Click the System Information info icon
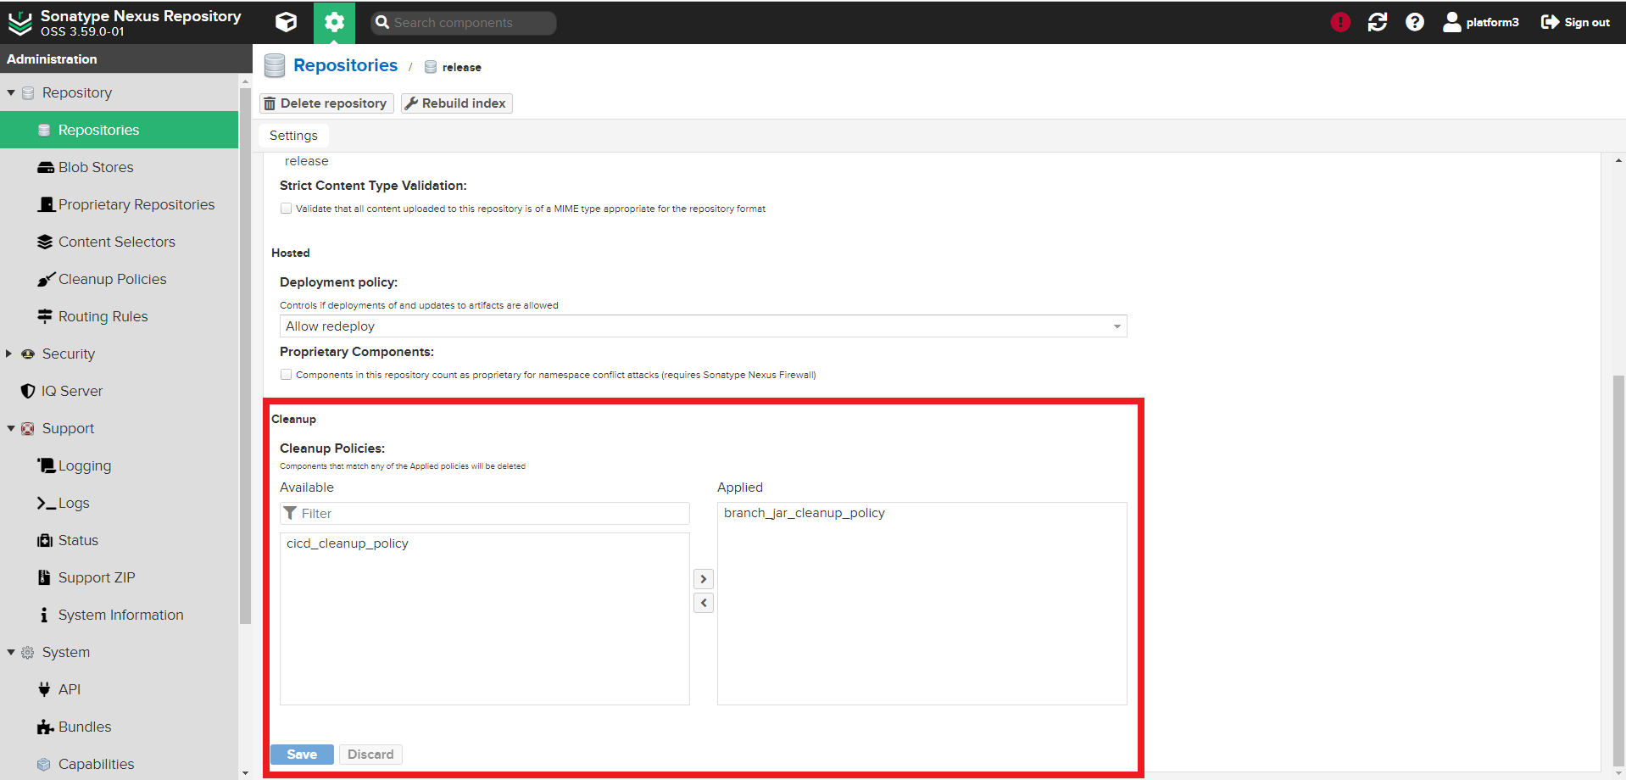 [x=44, y=615]
